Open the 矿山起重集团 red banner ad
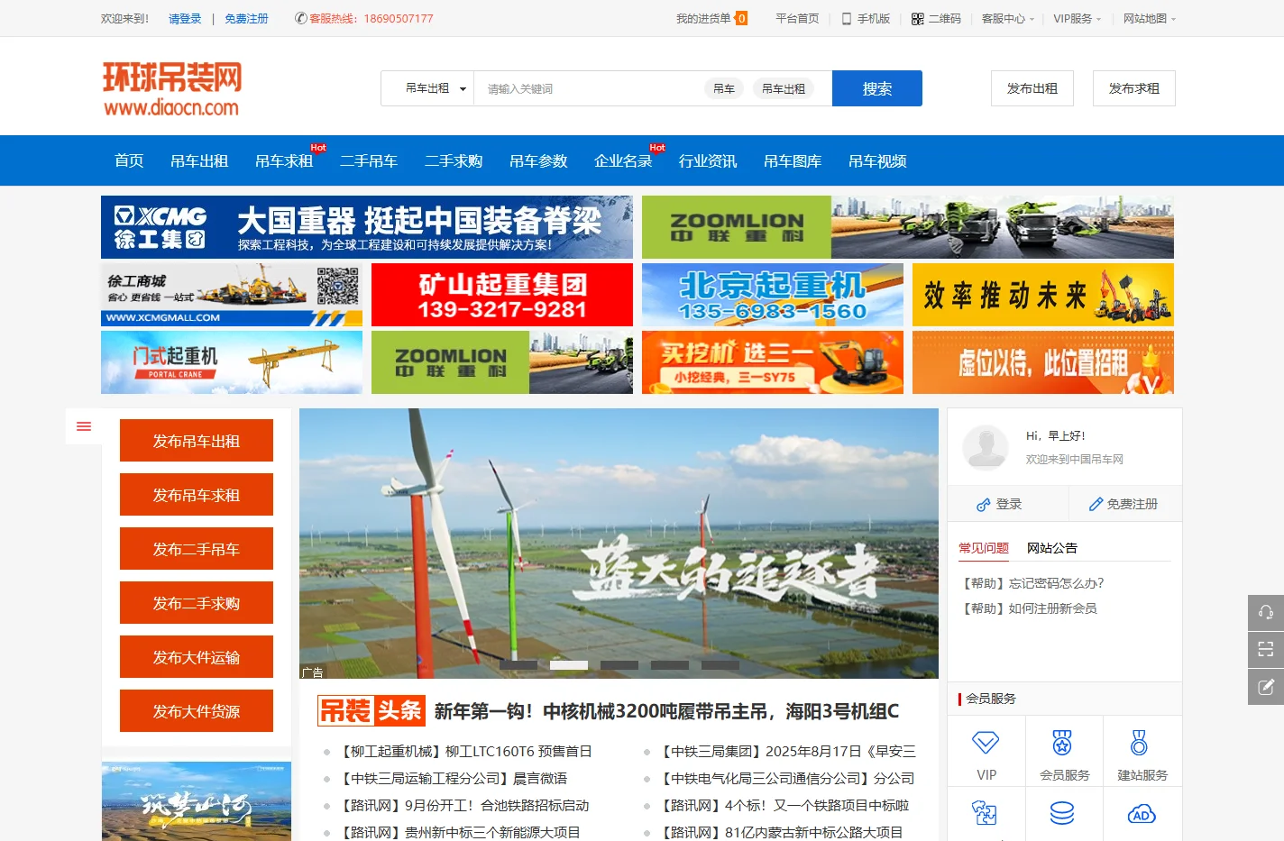Image resolution: width=1284 pixels, height=841 pixels. [x=502, y=295]
